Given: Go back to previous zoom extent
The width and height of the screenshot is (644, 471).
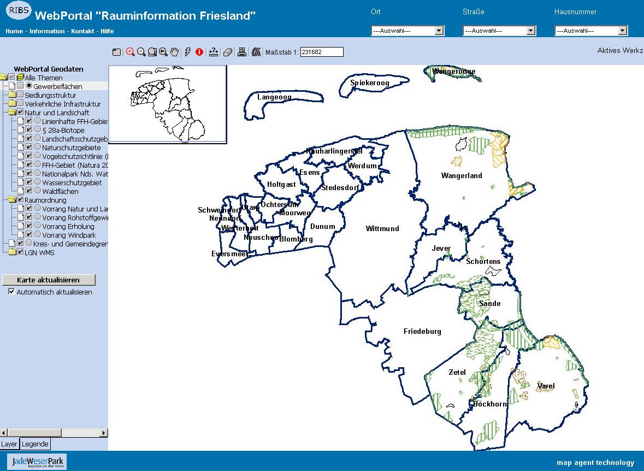Looking at the screenshot, I should [163, 52].
